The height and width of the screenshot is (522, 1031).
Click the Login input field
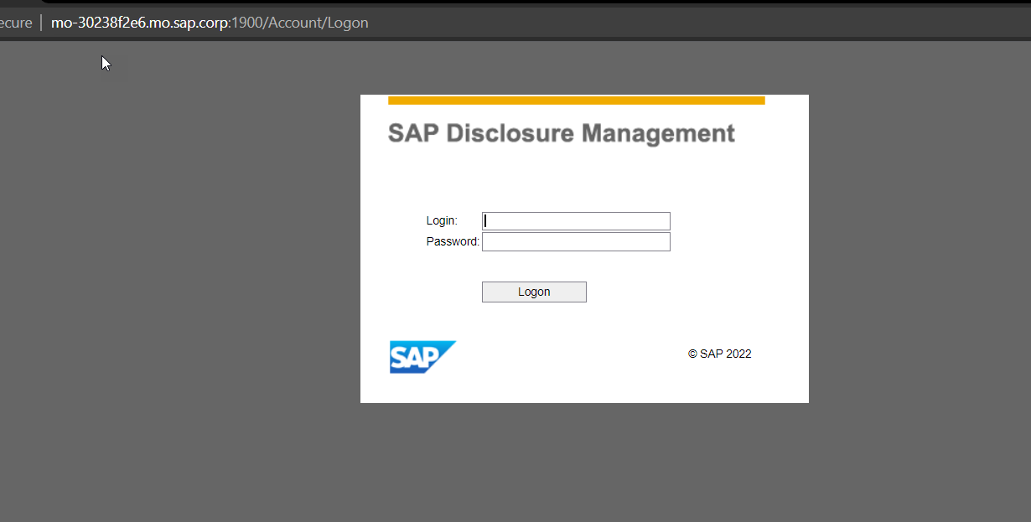(x=576, y=221)
